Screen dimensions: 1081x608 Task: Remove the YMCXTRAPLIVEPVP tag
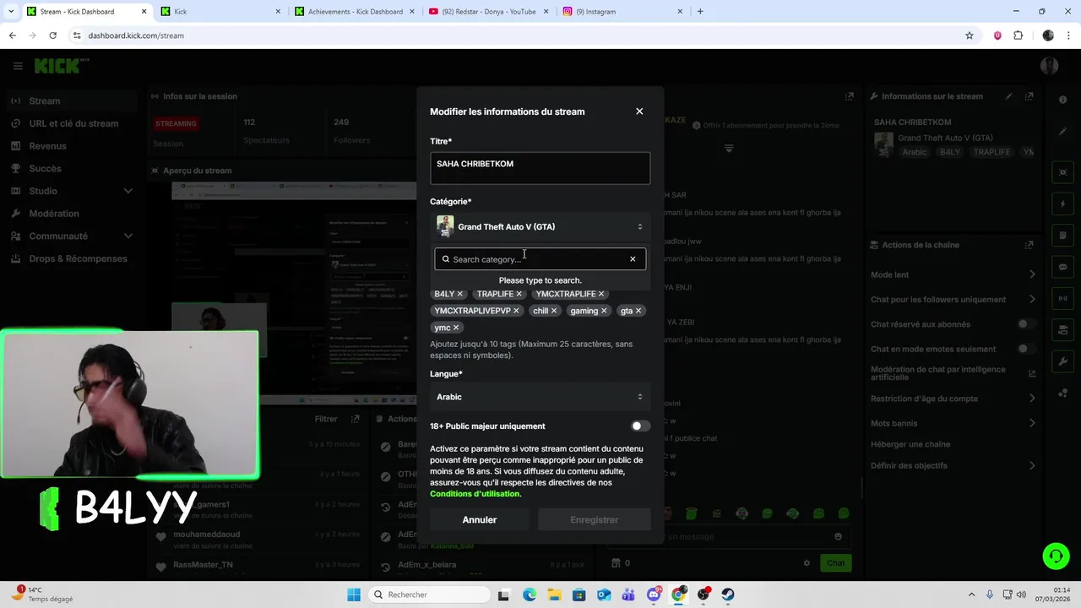point(516,311)
